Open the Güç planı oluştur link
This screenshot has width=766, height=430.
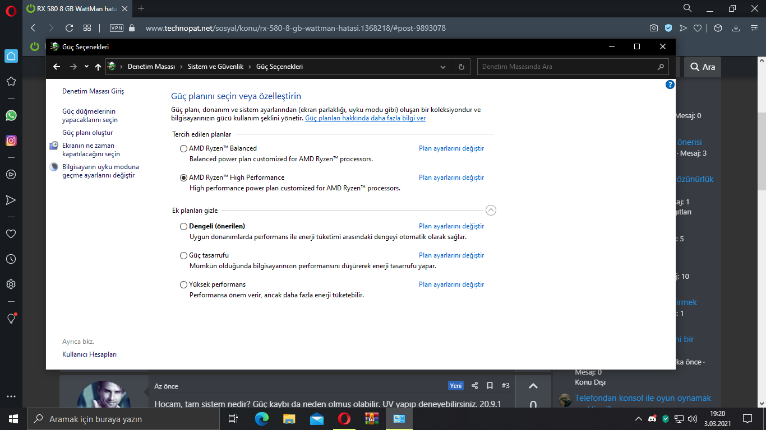pos(87,133)
